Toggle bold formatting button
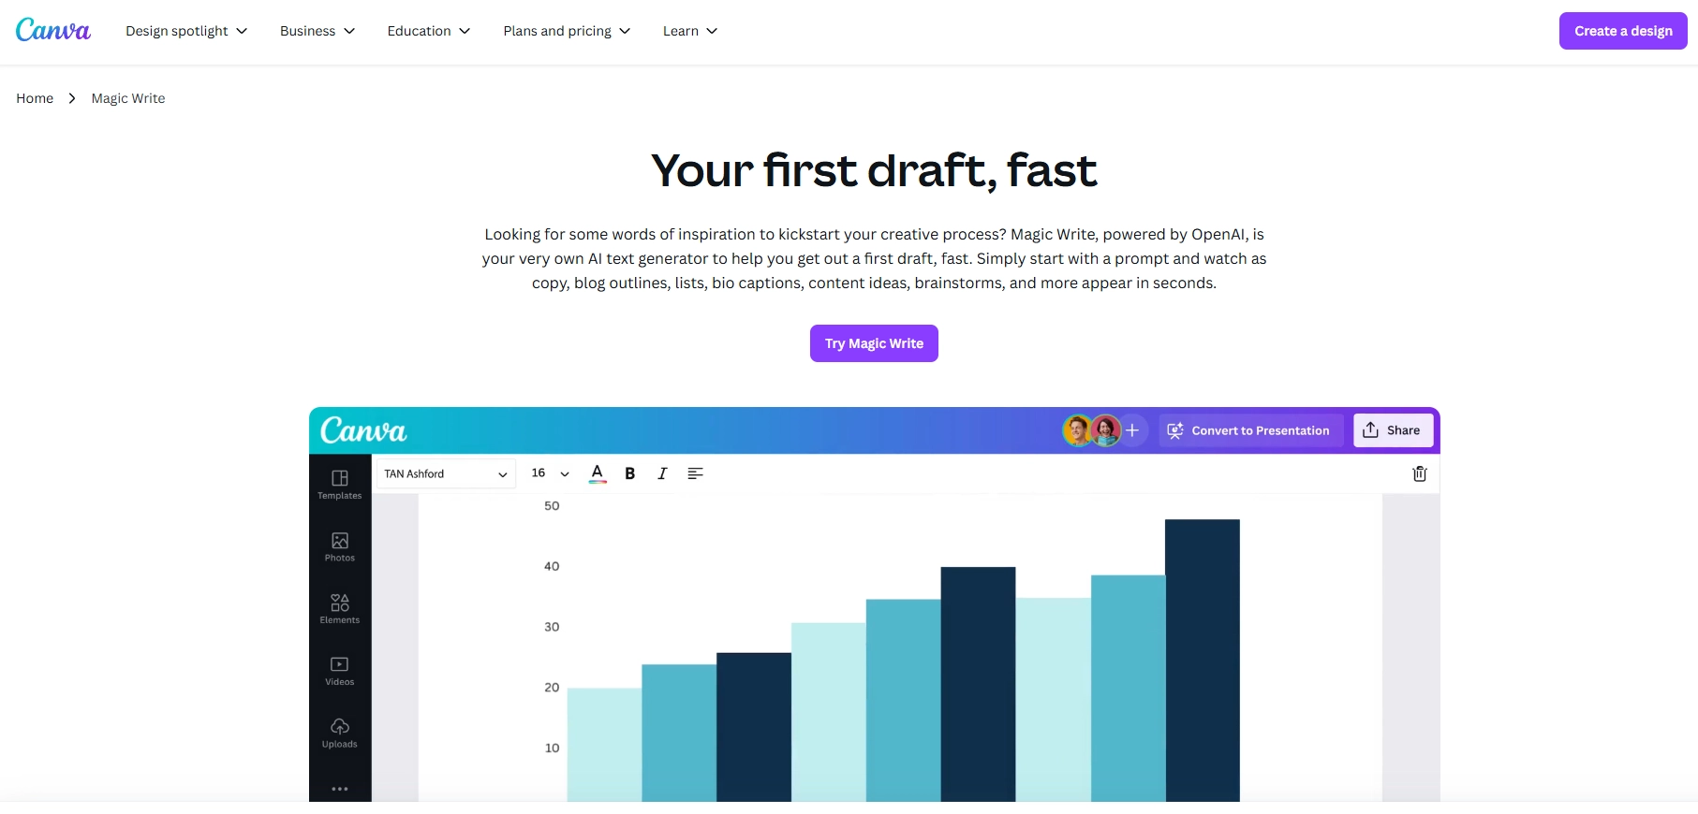Screen dimensions: 1698x814 click(x=630, y=473)
